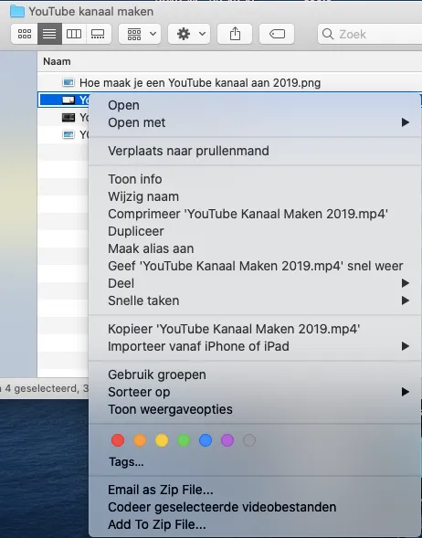Apply the blue tag color
The image size is (422, 538).
206,440
